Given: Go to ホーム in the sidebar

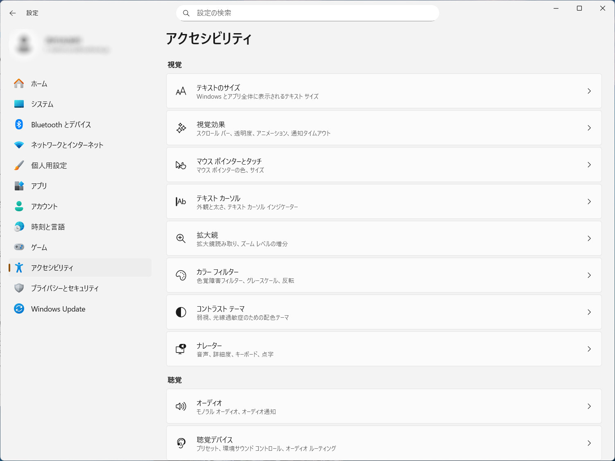Looking at the screenshot, I should 80,84.
